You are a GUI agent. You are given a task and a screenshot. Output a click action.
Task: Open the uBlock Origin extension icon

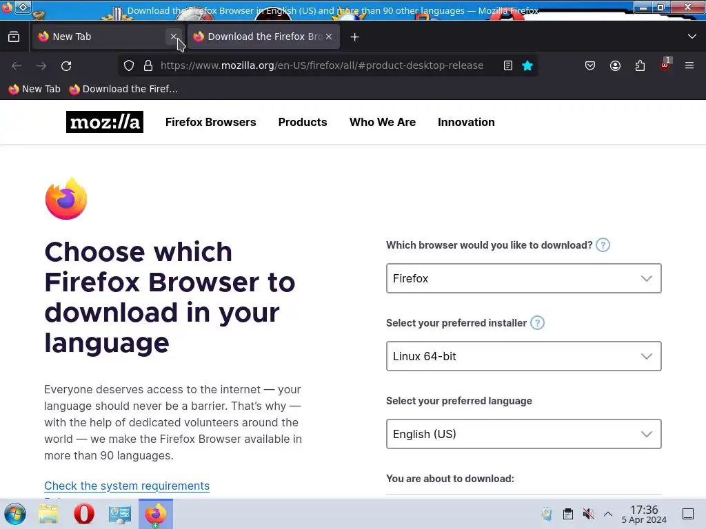[x=665, y=65]
